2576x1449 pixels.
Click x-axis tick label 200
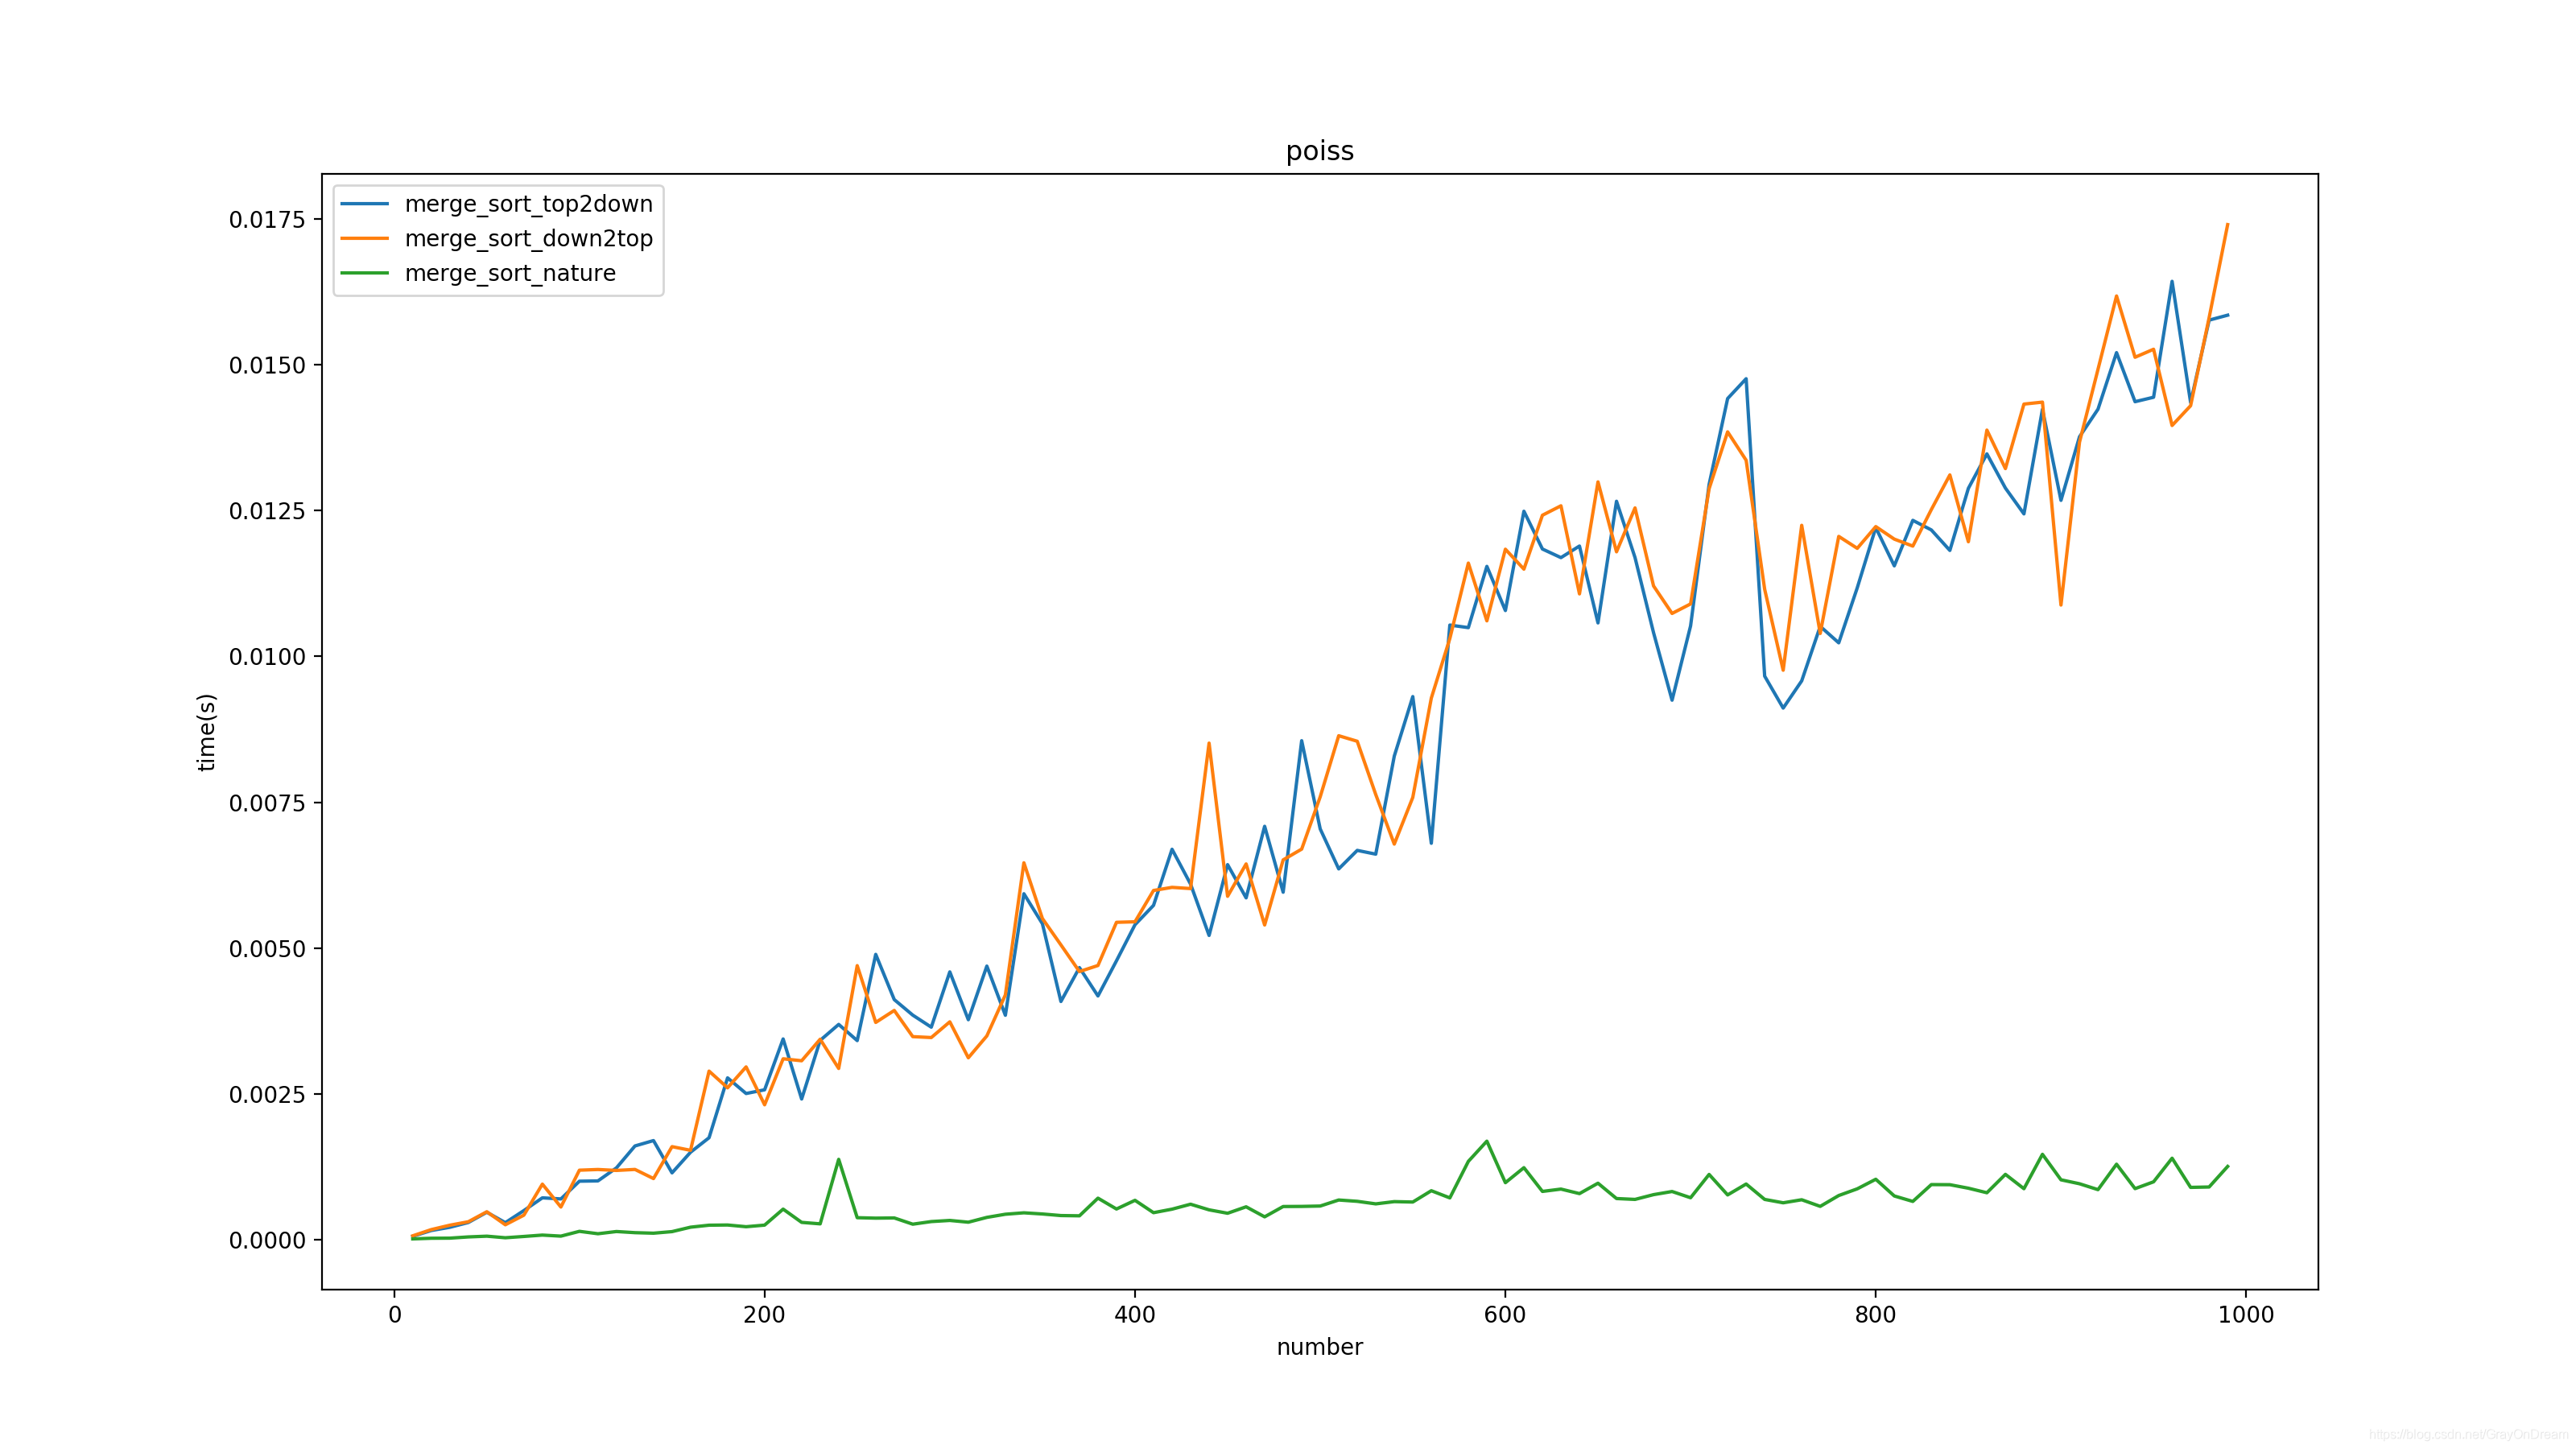764,1315
